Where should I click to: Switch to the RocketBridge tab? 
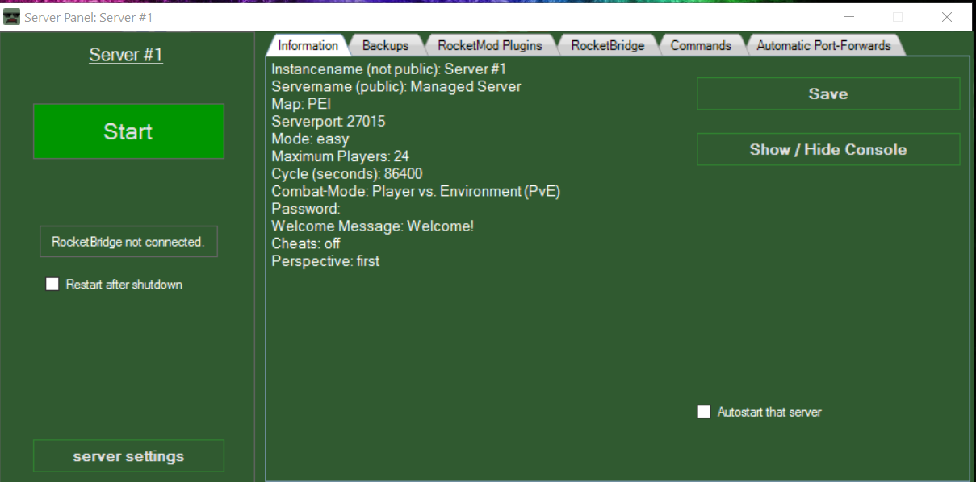pos(607,46)
